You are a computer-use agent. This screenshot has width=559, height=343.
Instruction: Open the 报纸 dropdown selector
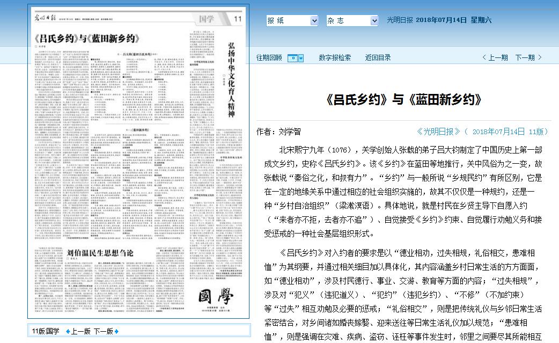(x=292, y=21)
